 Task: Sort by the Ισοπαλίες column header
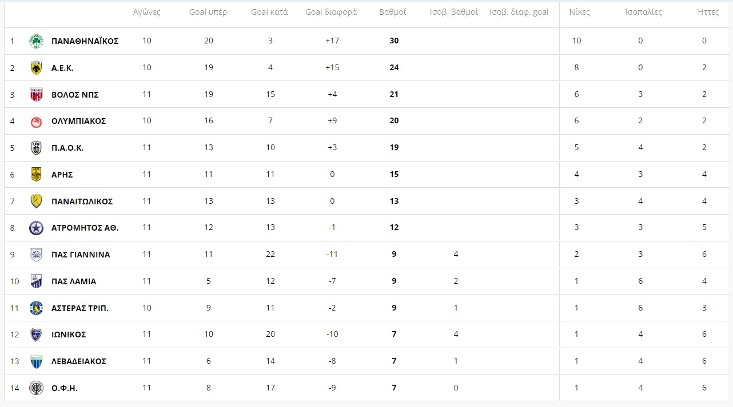click(x=644, y=12)
